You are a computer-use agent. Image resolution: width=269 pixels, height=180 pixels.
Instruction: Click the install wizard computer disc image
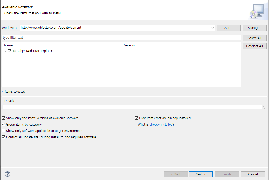[x=257, y=11]
